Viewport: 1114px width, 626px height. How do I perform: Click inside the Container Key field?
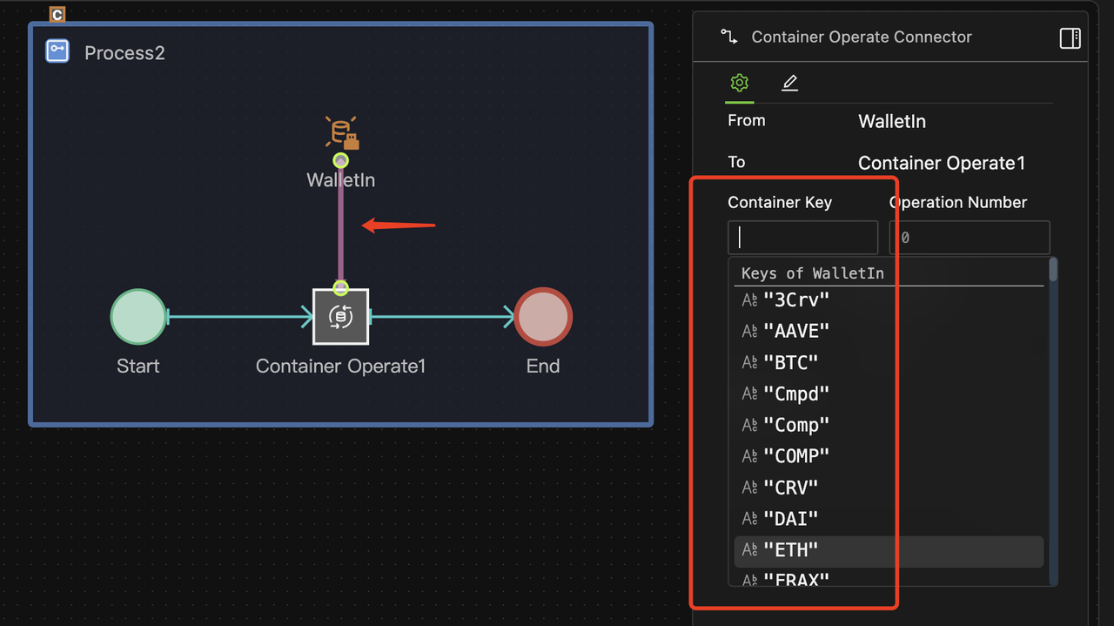(x=801, y=237)
